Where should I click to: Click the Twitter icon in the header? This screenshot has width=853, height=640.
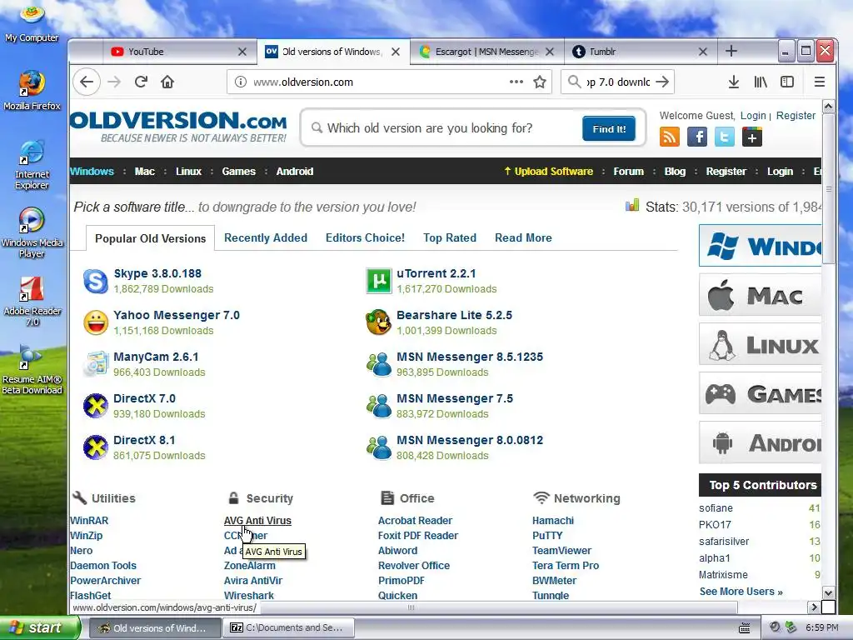[x=724, y=137]
